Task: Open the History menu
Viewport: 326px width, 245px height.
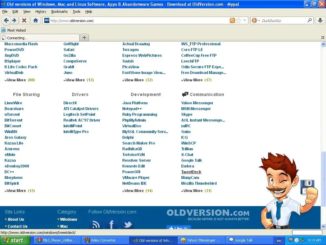Action: pos(40,11)
